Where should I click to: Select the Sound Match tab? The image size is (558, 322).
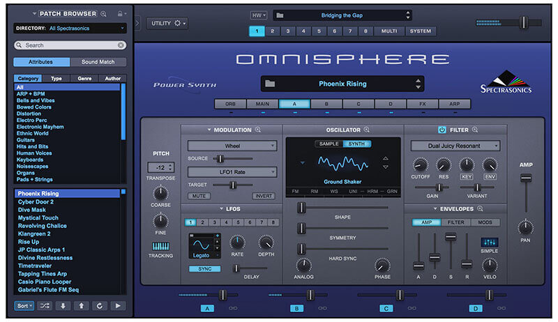click(x=98, y=62)
